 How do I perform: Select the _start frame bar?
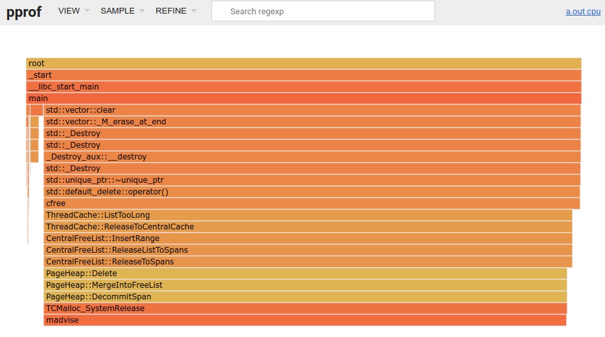[303, 75]
